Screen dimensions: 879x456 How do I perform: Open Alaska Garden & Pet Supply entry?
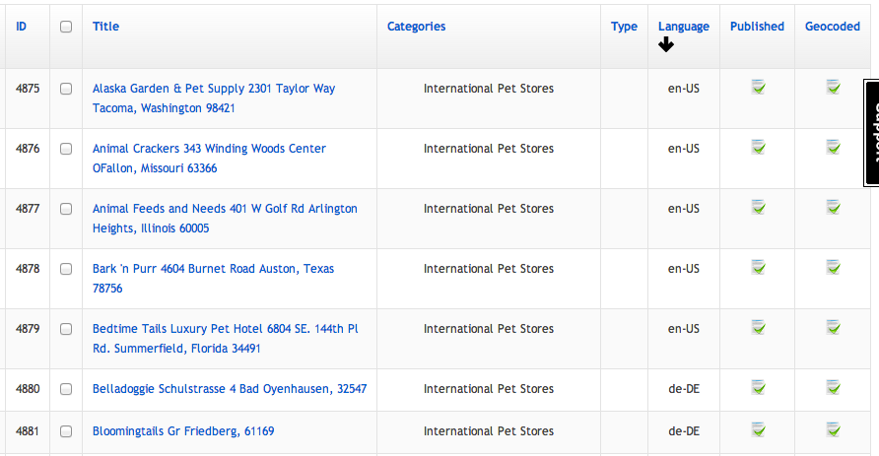(x=214, y=98)
